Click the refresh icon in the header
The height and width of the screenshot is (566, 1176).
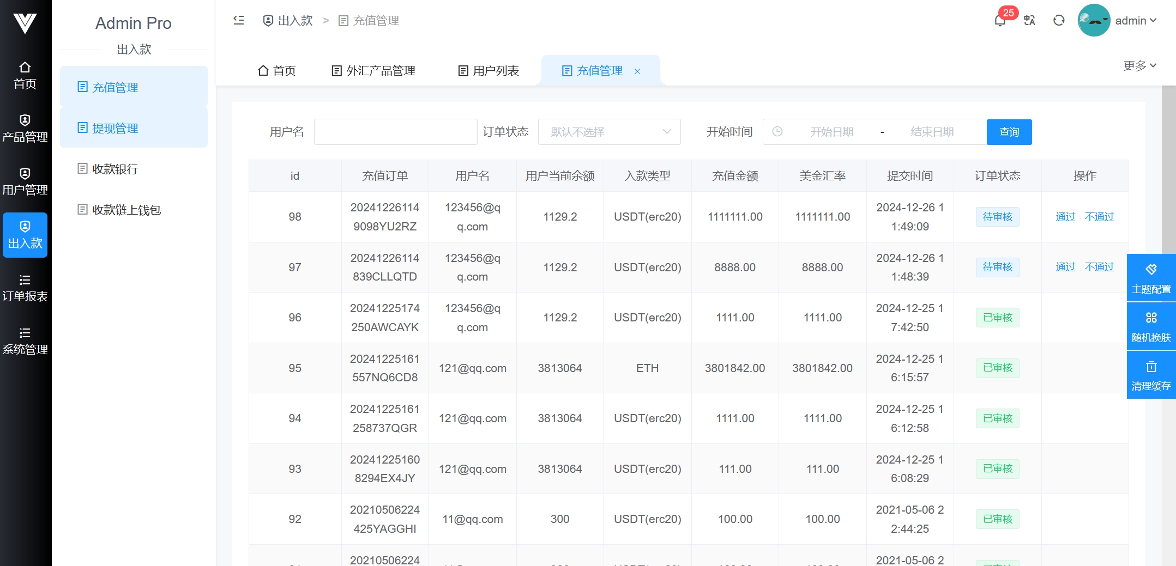(x=1059, y=20)
